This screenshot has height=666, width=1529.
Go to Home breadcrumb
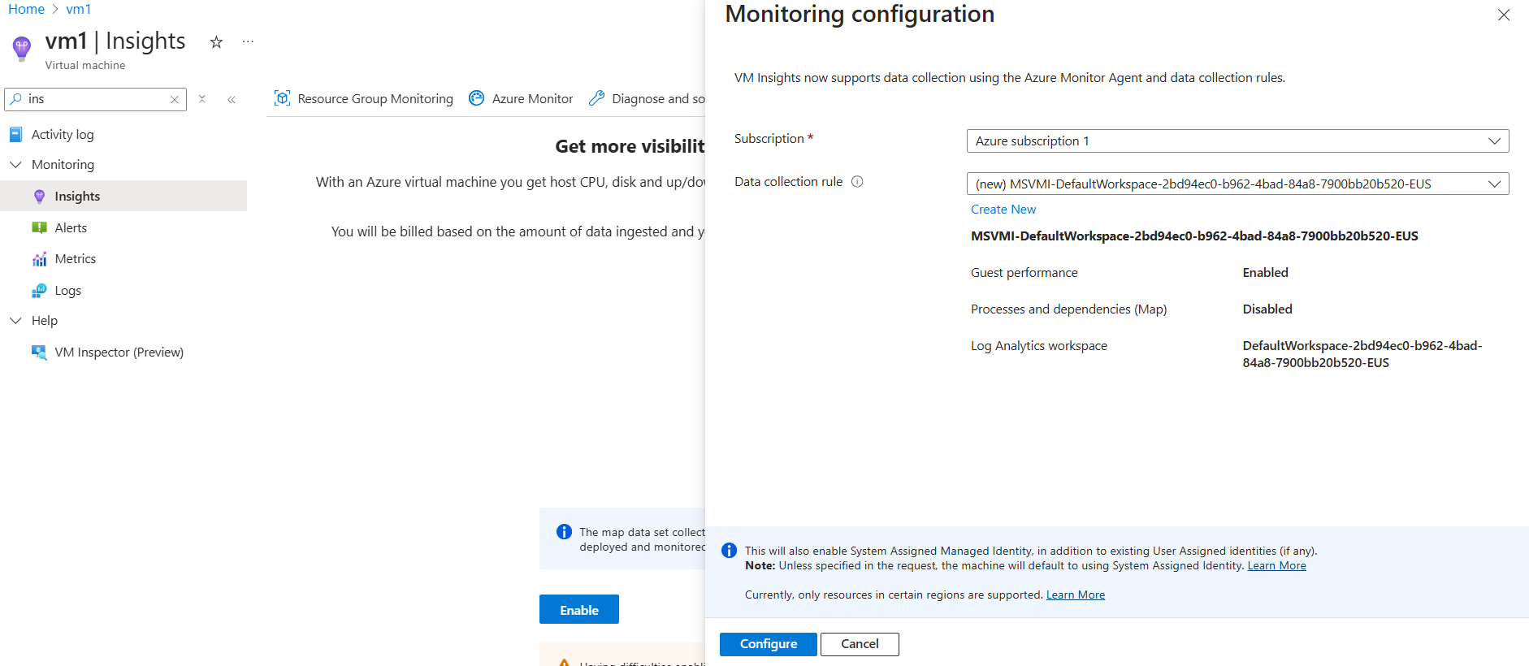[x=26, y=9]
